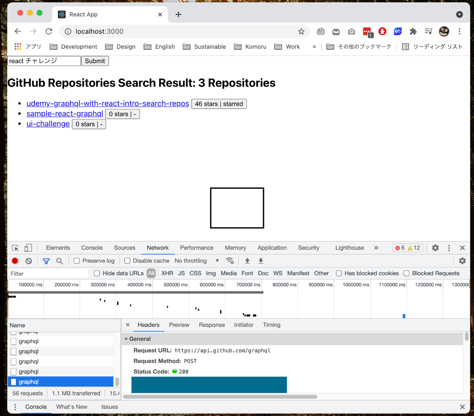474x416 pixels.
Task: Import HAR file with upload arrow
Action: [247, 261]
